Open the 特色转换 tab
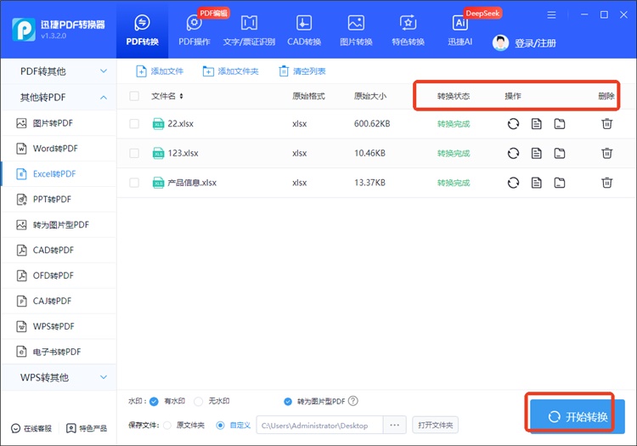Viewport: 637px width, 446px height. click(x=408, y=31)
